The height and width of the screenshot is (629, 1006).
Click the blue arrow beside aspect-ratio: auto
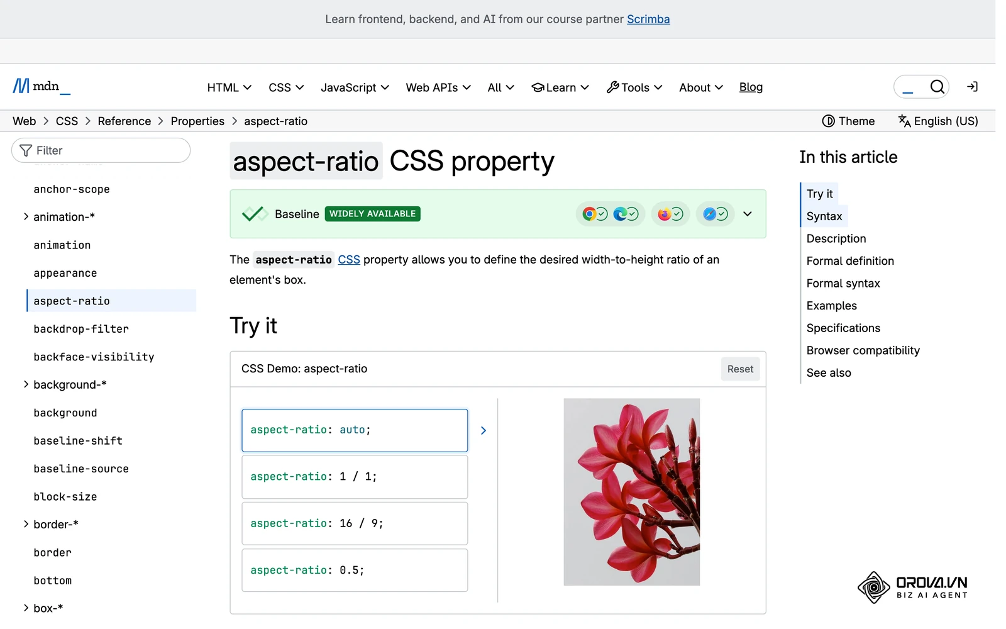click(483, 430)
